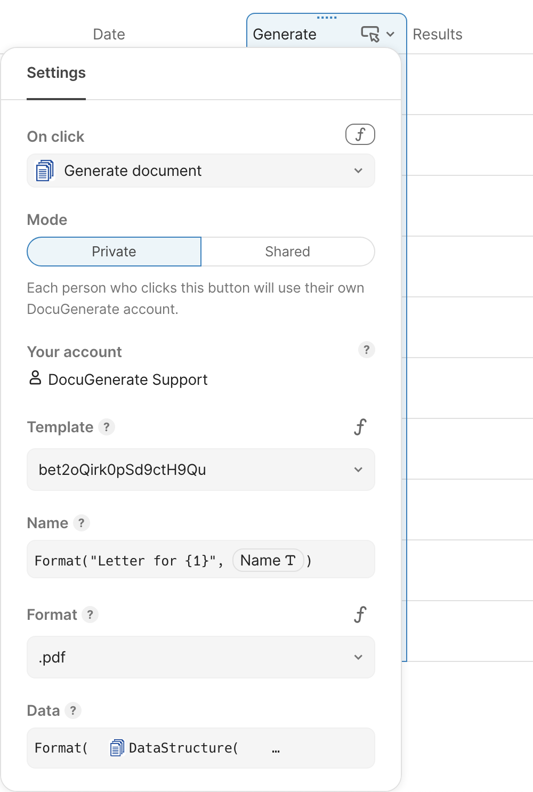
Task: Click the Generate column header button
Action: tap(285, 34)
